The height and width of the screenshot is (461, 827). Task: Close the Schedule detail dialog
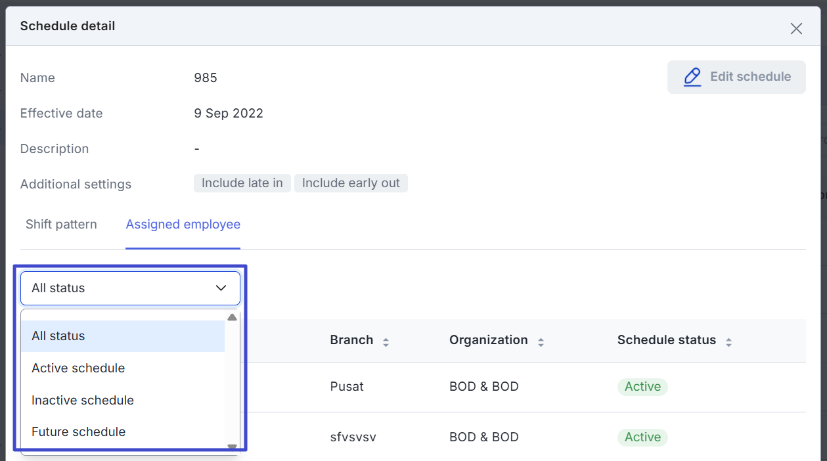click(796, 28)
